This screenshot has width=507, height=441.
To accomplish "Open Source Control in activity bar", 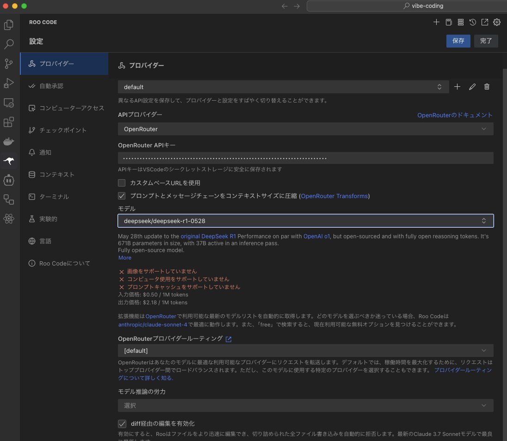I will click(x=9, y=64).
